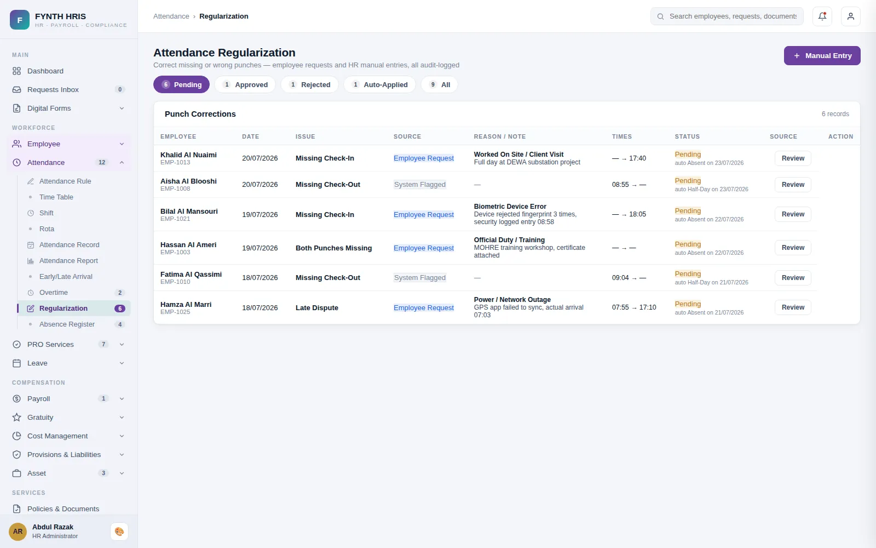Review Hassan Al Ameri's request

tap(793, 248)
